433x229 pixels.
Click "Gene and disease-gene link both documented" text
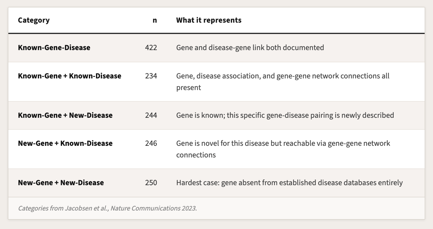(x=250, y=47)
